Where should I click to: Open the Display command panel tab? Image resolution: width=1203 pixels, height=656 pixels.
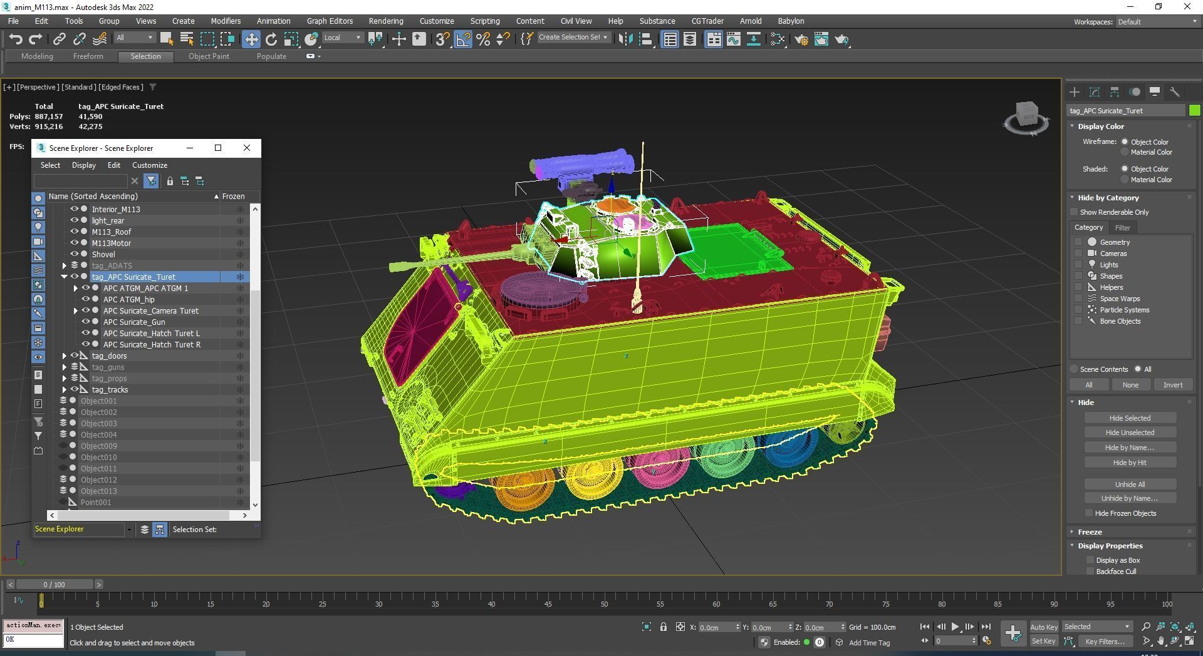(x=1155, y=92)
